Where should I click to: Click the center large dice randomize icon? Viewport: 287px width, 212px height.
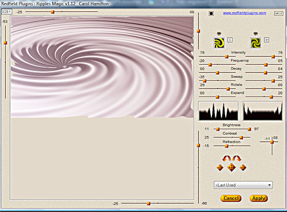pos(231,167)
